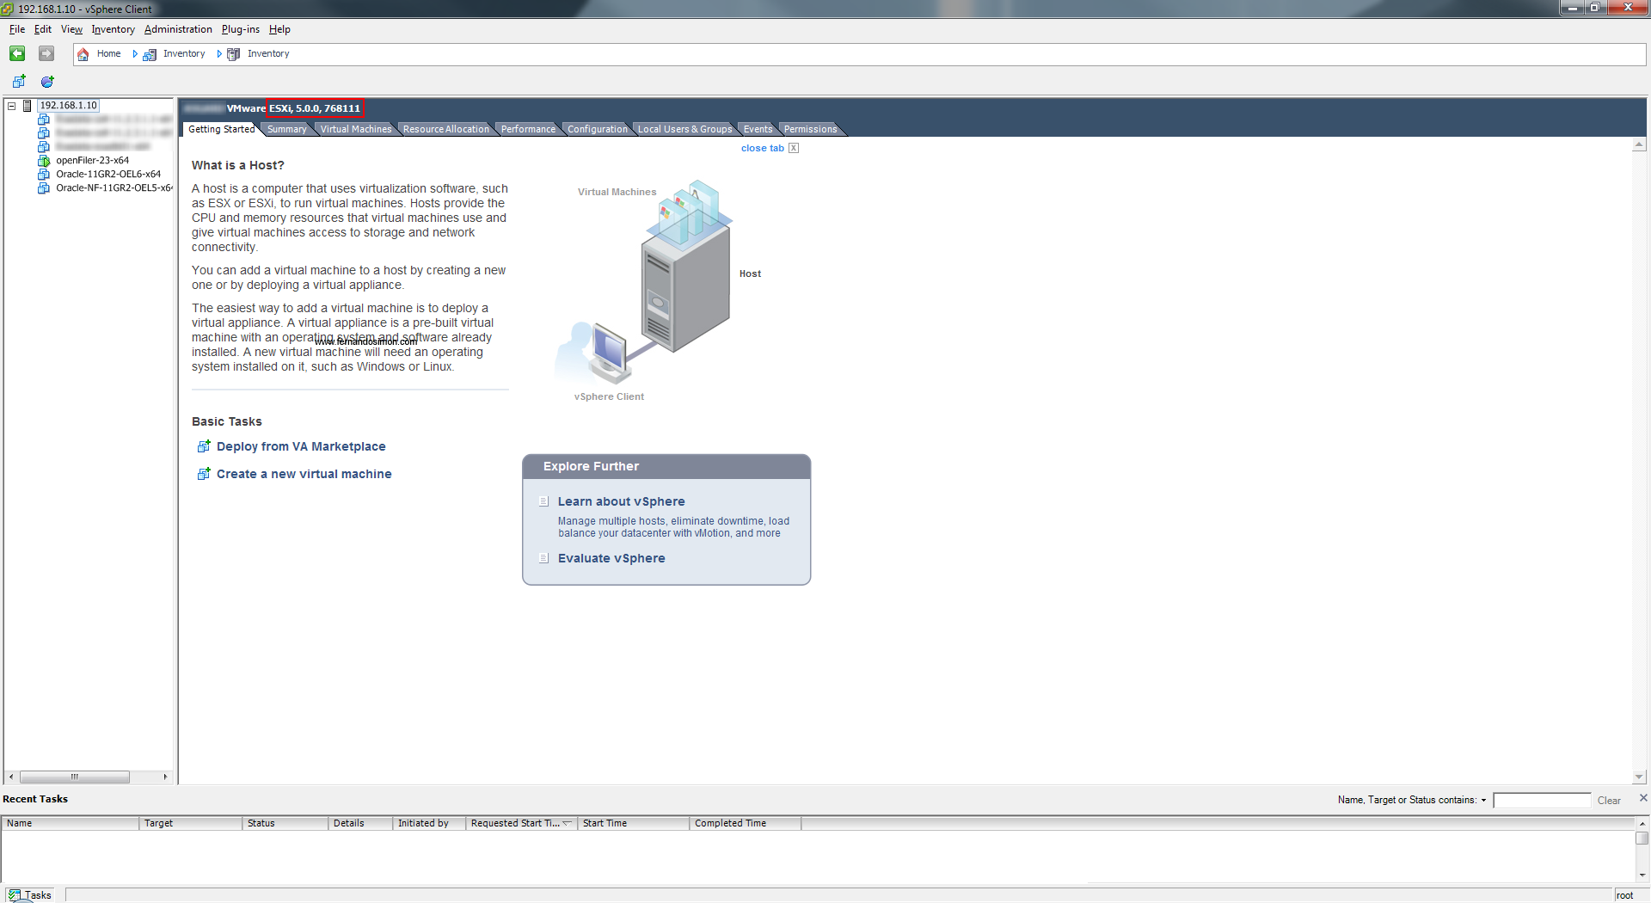Close the Recent Tasks filter with X
Viewport: 1651px width, 903px height.
click(x=1643, y=798)
